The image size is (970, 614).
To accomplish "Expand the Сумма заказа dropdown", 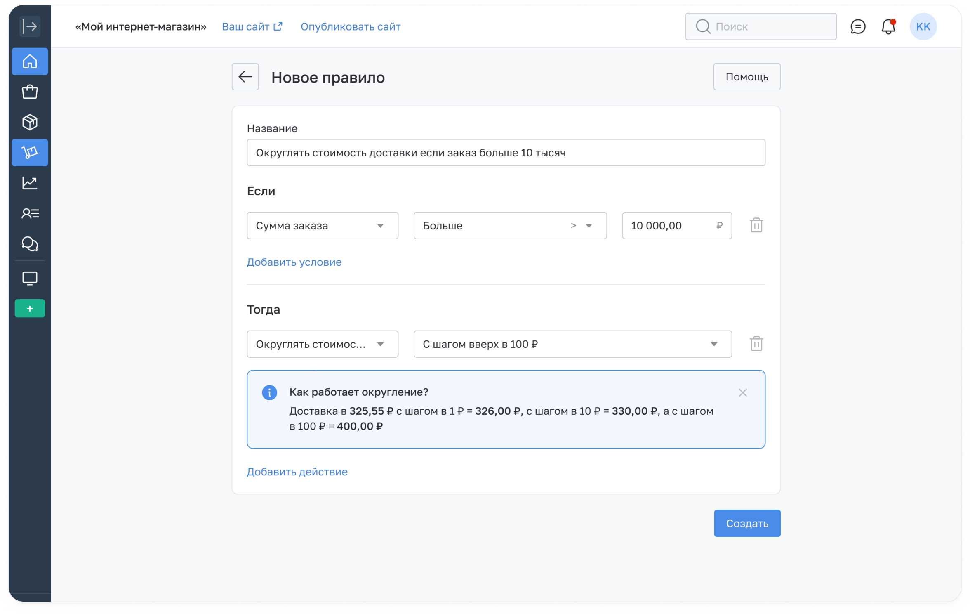I will 322,226.
